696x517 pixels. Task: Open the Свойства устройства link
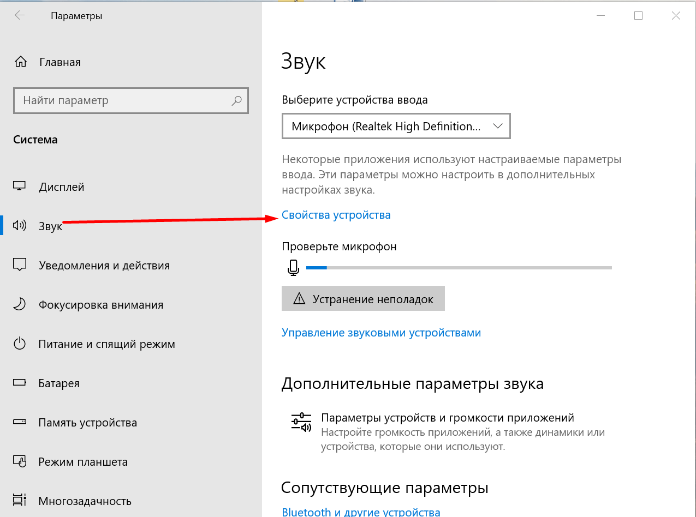[x=336, y=215]
